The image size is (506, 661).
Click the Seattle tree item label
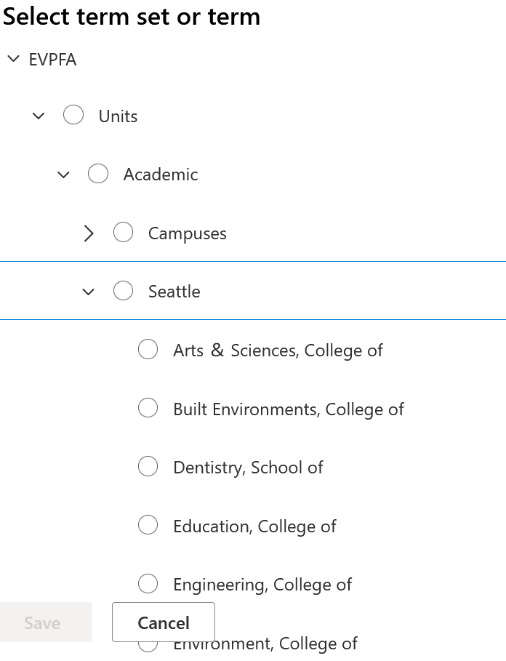(174, 291)
